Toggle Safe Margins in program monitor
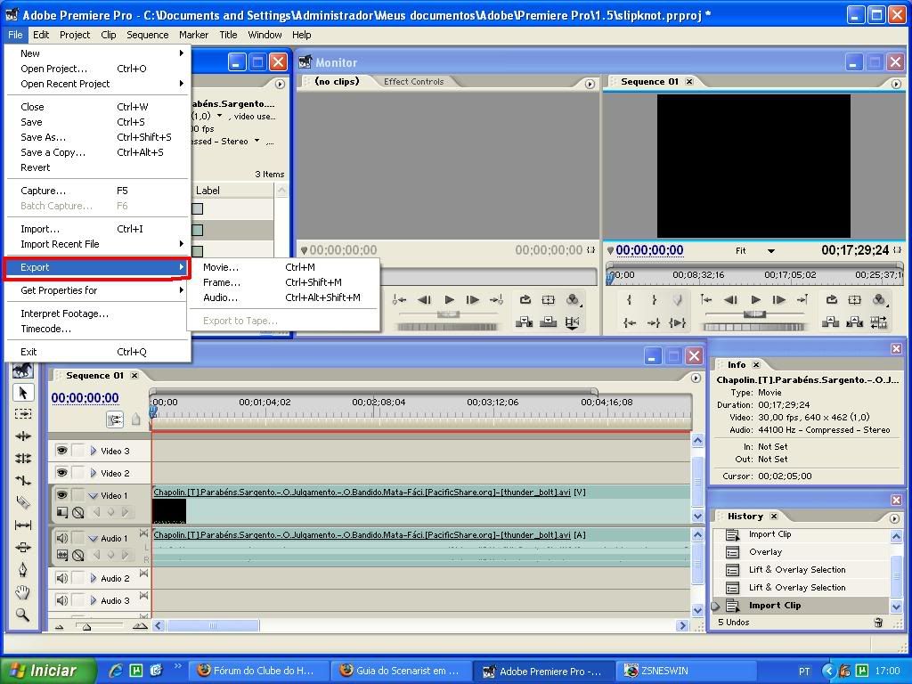Image resolution: width=912 pixels, height=684 pixels. point(854,299)
